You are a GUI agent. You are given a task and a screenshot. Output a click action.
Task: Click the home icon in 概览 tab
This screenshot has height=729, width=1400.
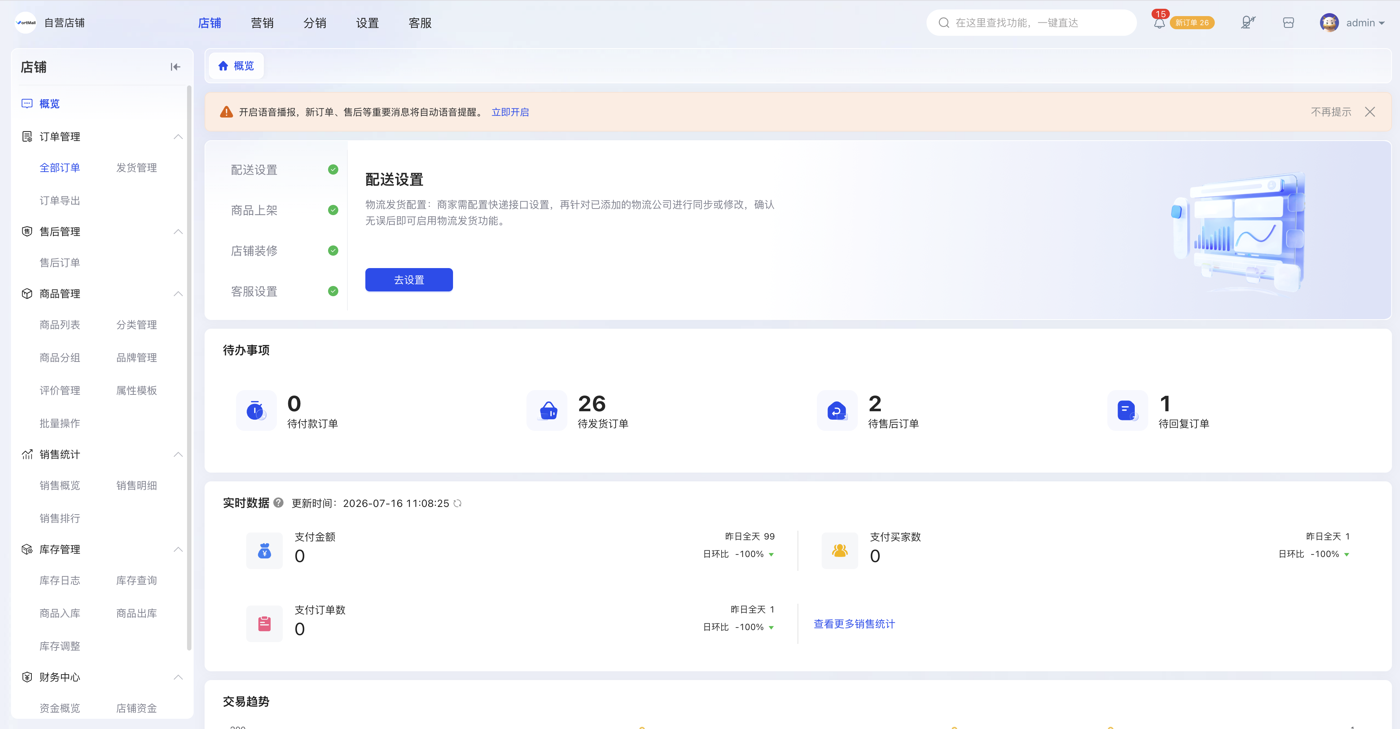coord(223,66)
